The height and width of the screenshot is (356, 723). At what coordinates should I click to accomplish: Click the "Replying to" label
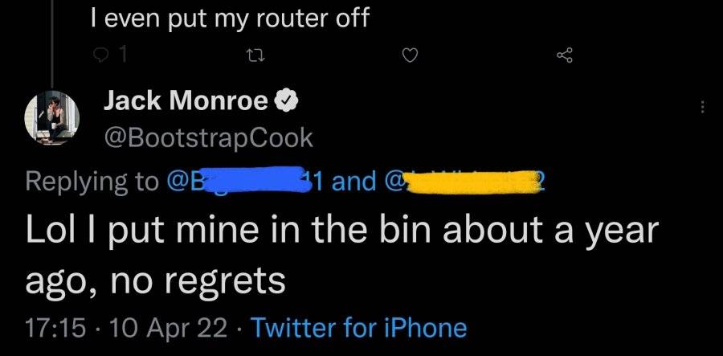91,182
